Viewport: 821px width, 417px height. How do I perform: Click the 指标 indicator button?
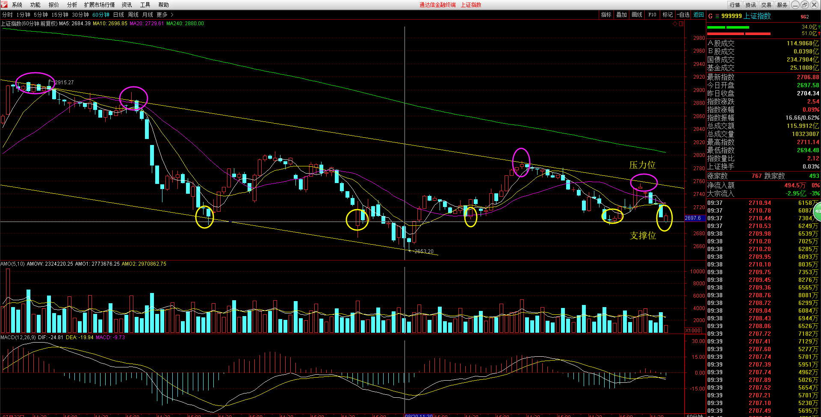pos(606,15)
